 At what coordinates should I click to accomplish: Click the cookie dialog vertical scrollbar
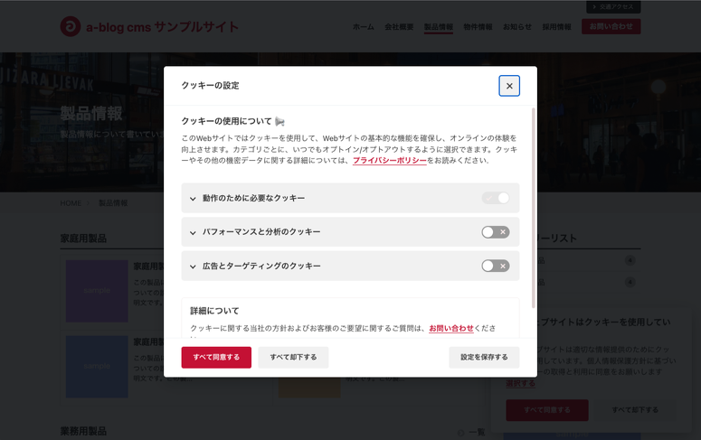(534, 208)
